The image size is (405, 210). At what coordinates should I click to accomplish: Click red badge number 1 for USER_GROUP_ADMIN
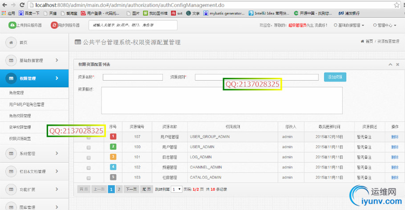point(113,136)
